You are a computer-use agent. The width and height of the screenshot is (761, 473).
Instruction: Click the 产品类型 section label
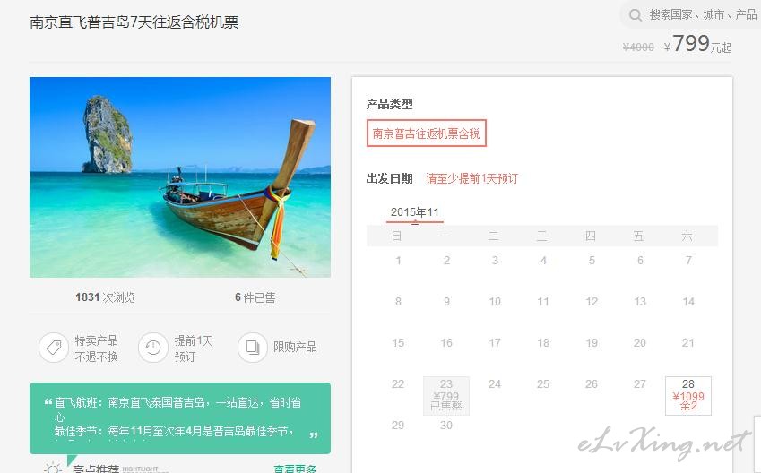[x=389, y=104]
